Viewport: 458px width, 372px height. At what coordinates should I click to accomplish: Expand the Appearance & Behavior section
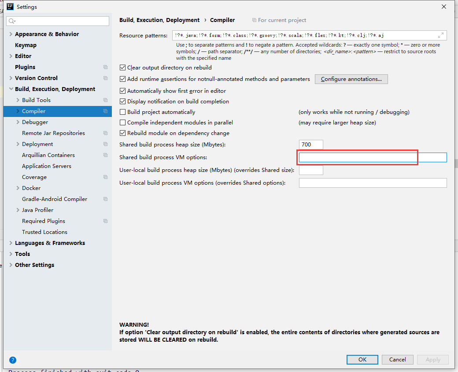(x=11, y=34)
